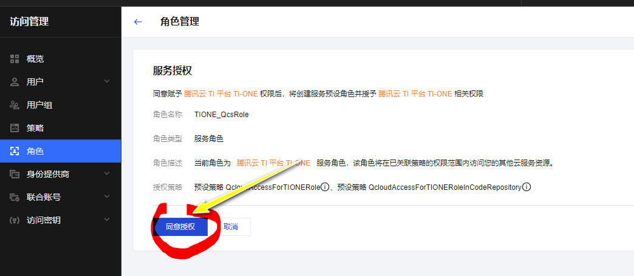
Task: Click the 角色 role icon
Action: 15,152
